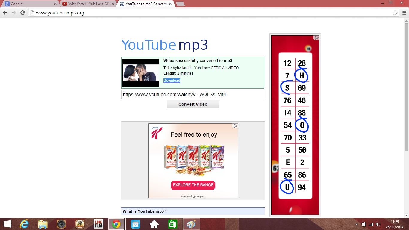Download the converted mp3 file

click(172, 81)
